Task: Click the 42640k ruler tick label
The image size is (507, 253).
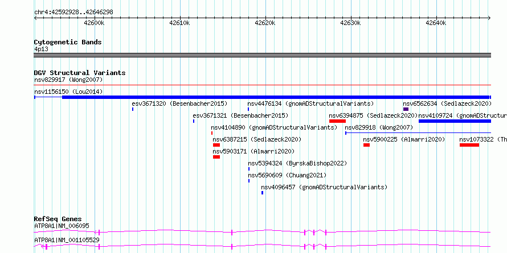Action: tap(436, 23)
